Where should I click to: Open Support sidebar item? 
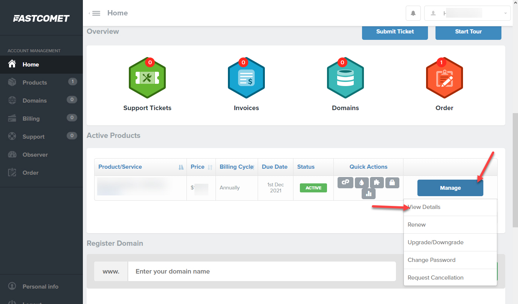41,137
